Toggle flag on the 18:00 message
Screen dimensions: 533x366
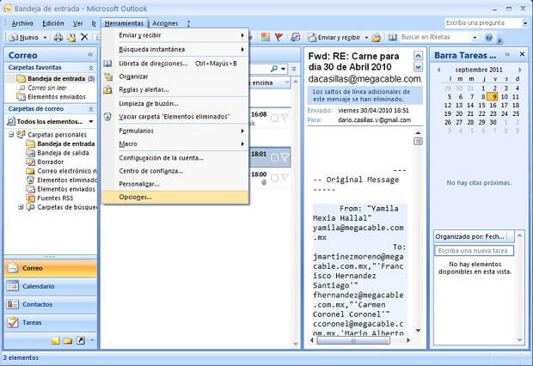[x=285, y=177]
